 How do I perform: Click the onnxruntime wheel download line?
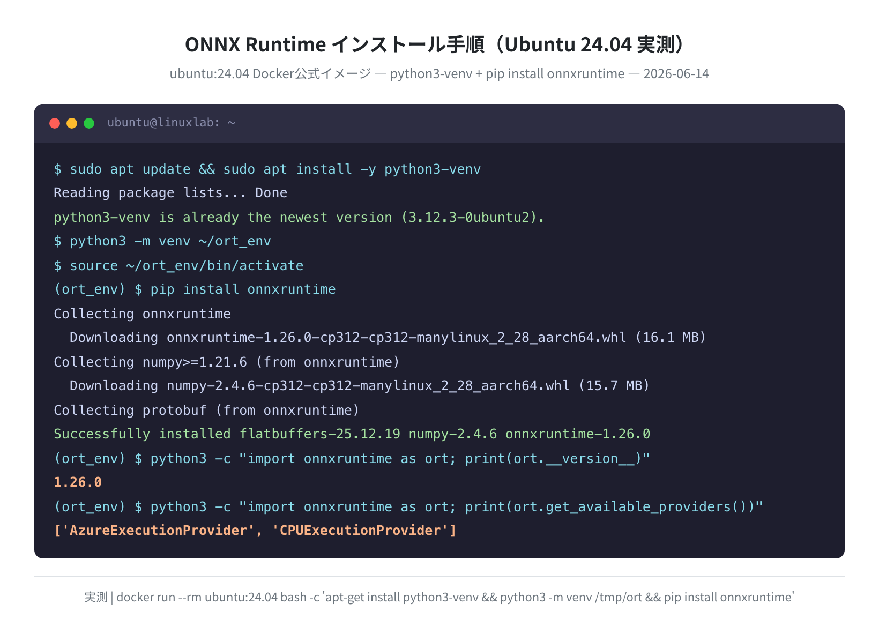point(388,338)
